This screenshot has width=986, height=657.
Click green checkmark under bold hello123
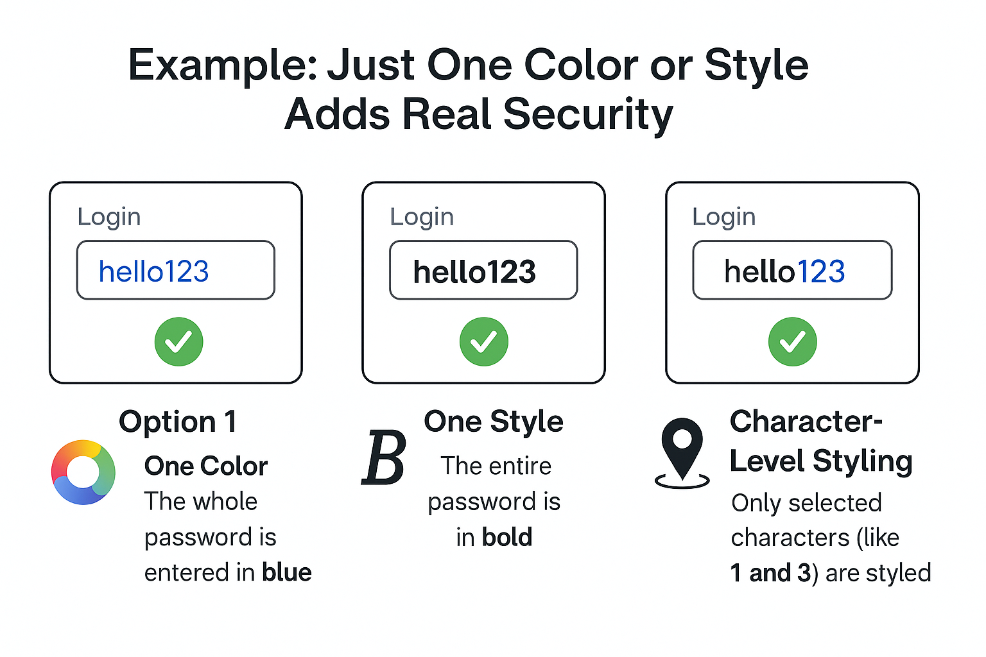pyautogui.click(x=483, y=341)
